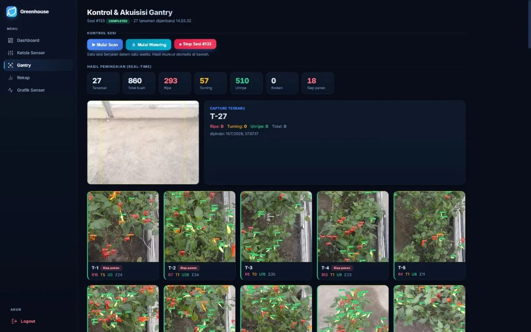Open the T-5 plant thumbnail

click(430, 227)
